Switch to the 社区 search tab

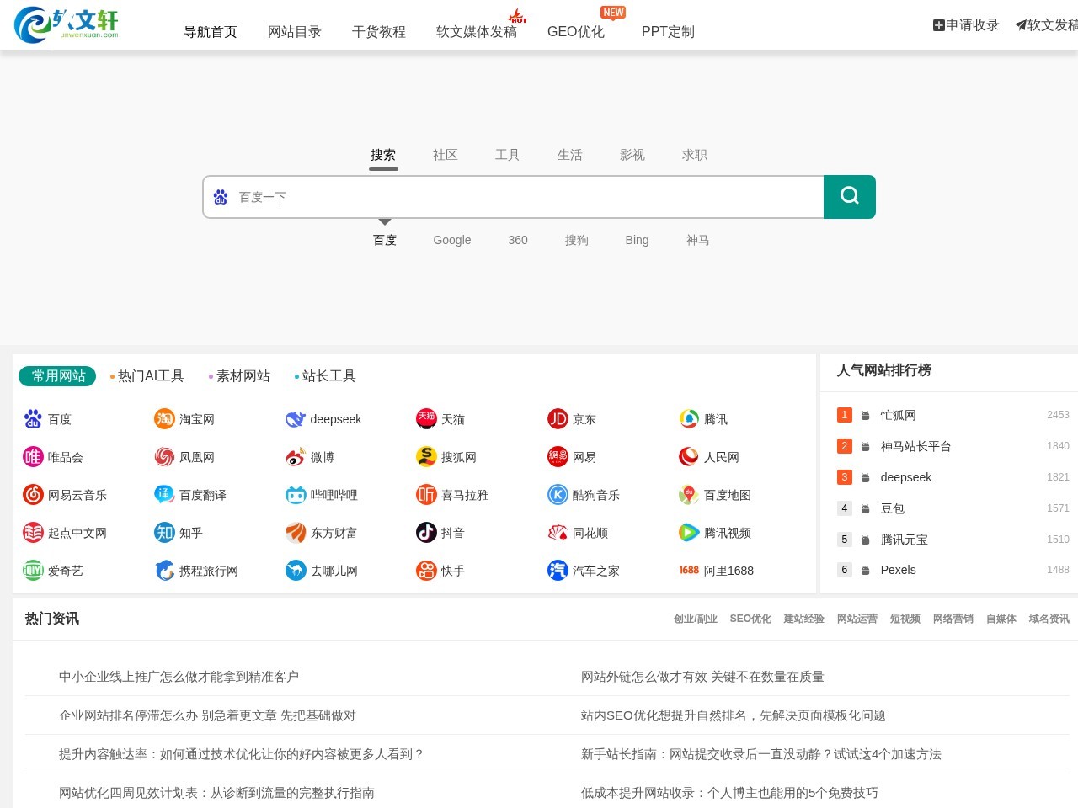[446, 155]
